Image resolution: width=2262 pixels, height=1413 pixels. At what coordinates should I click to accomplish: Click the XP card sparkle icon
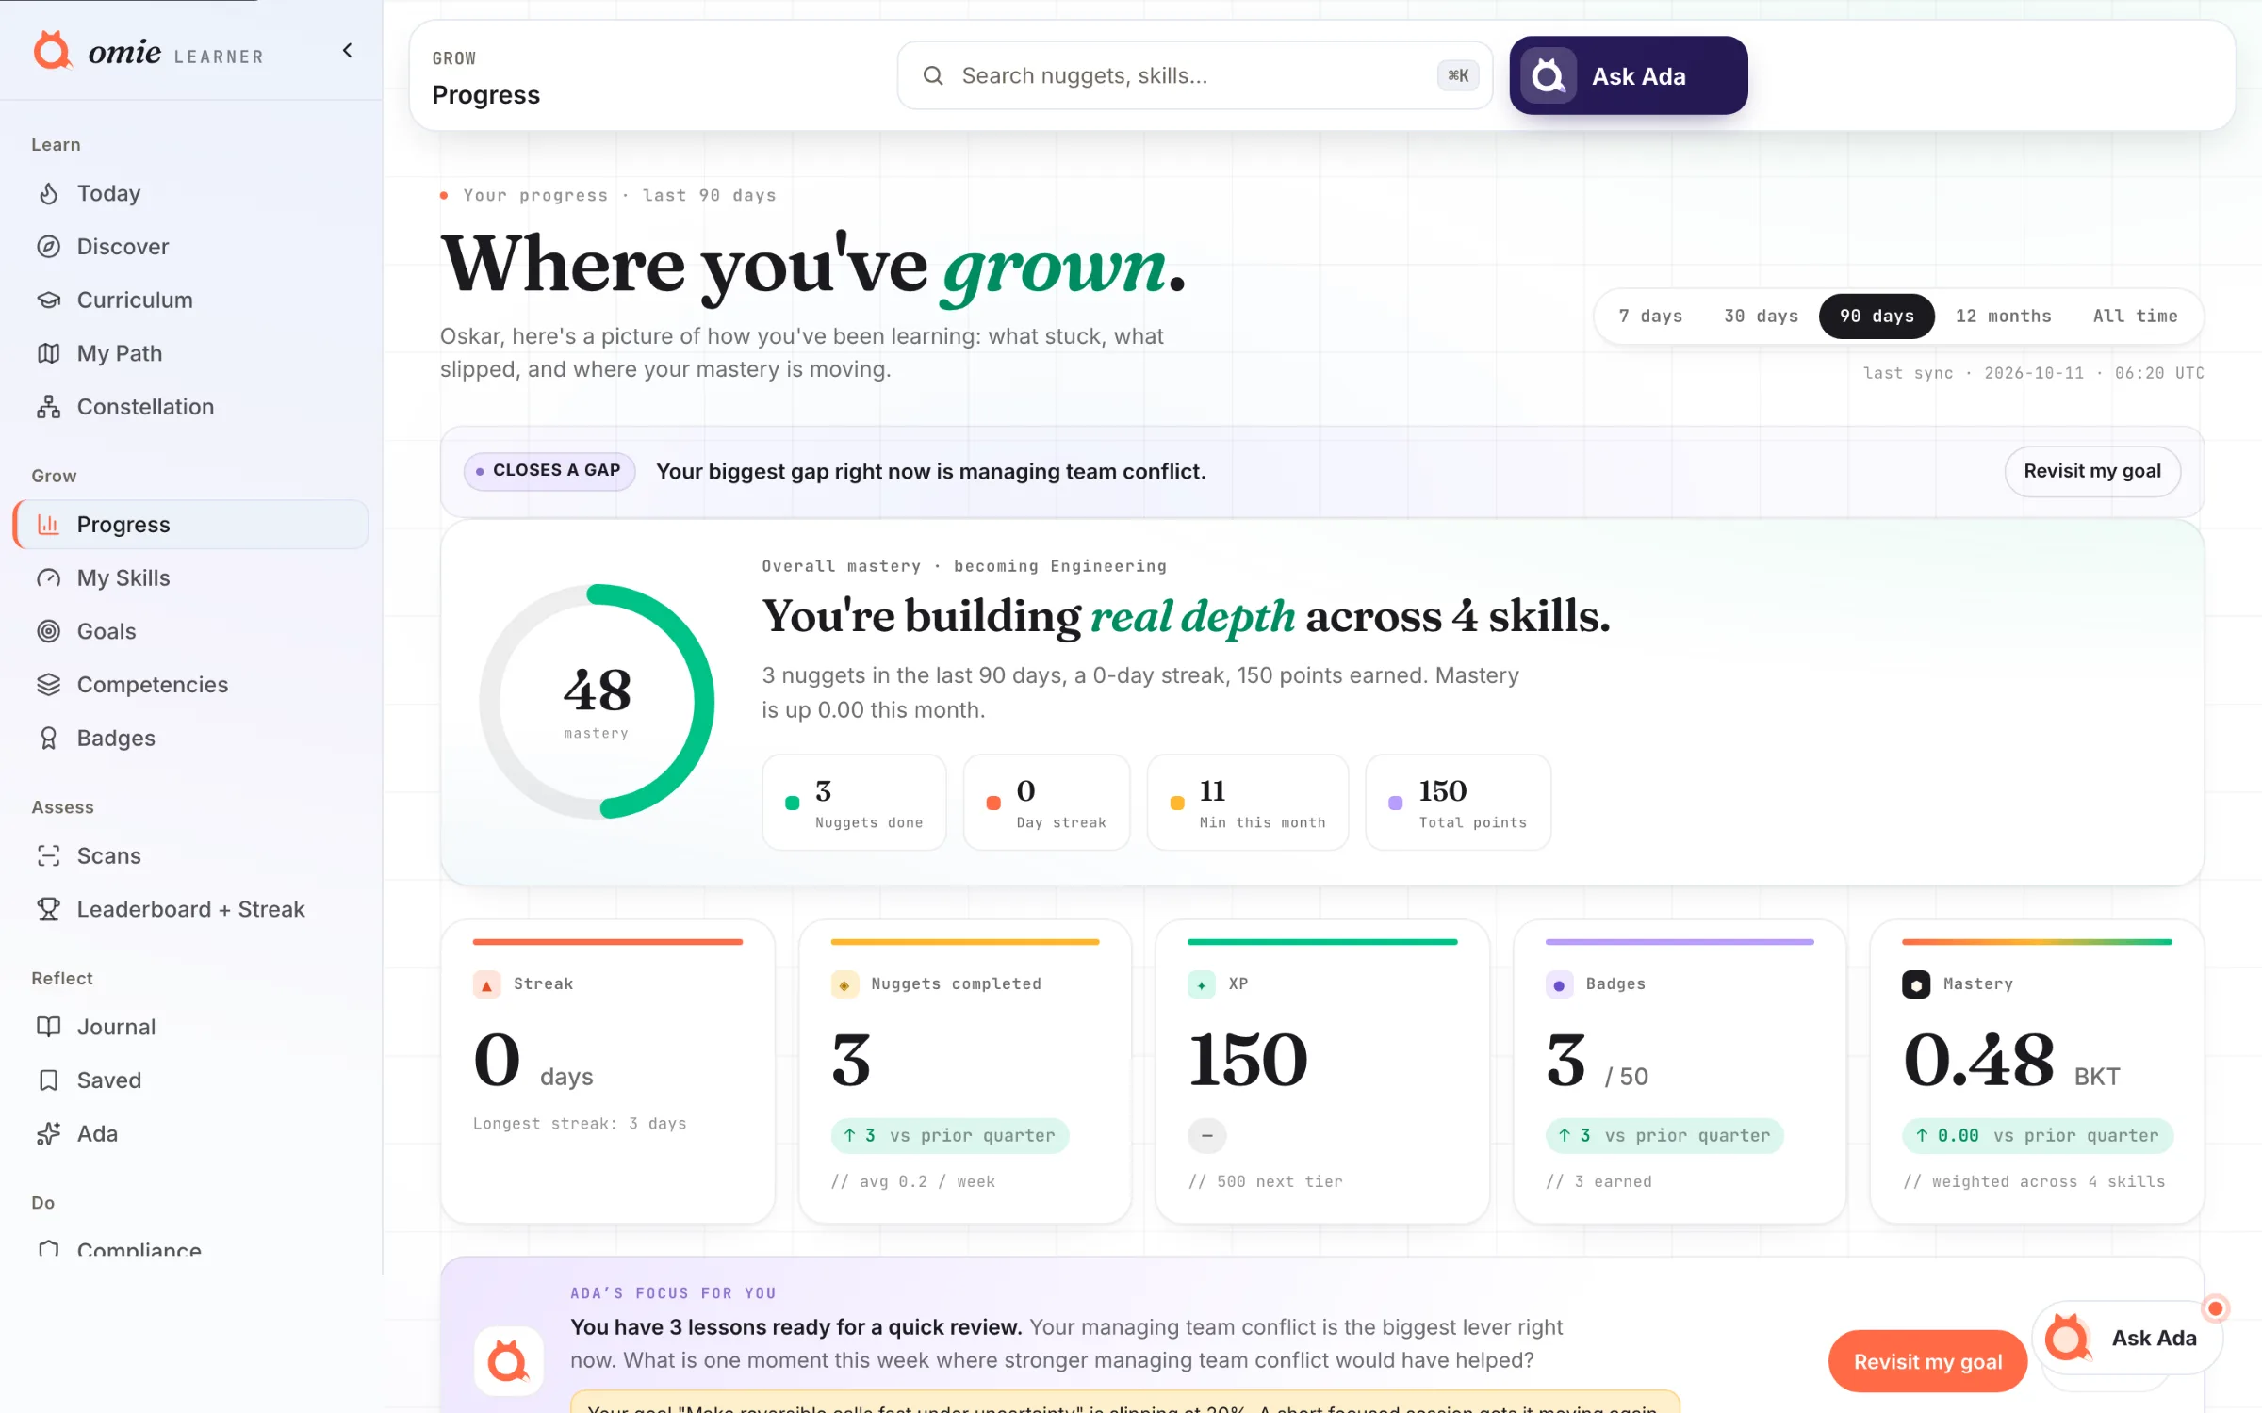[1201, 985]
